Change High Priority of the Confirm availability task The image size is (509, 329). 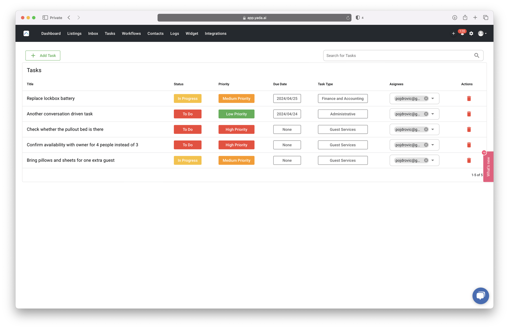(236, 145)
